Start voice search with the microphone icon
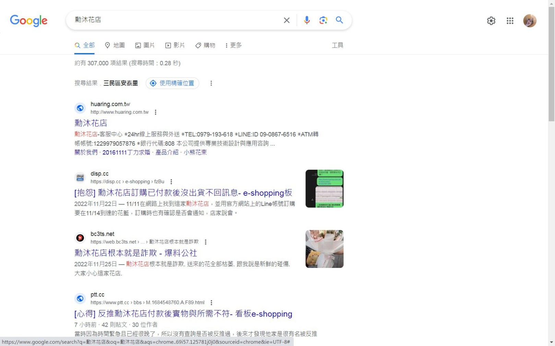 306,20
